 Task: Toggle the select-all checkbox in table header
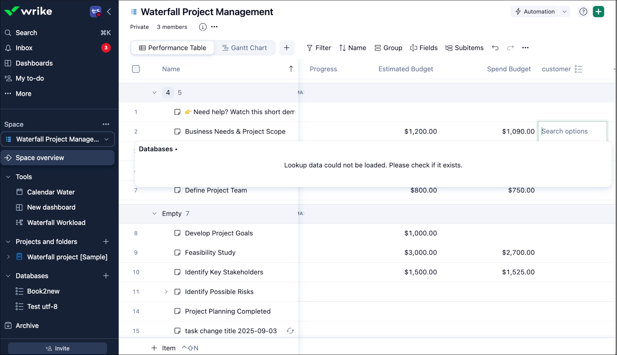[x=136, y=69]
